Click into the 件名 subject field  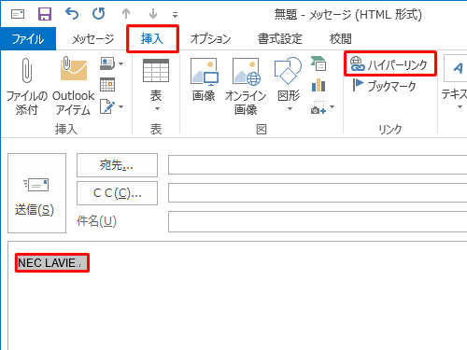[318, 221]
